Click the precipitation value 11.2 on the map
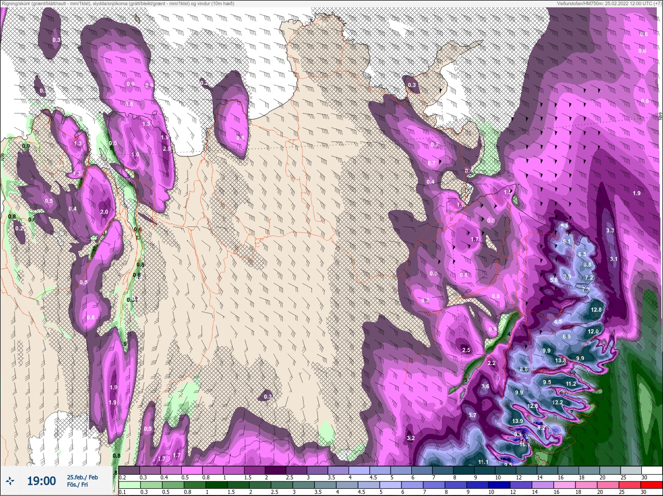The height and width of the screenshot is (496, 663). pyautogui.click(x=571, y=384)
